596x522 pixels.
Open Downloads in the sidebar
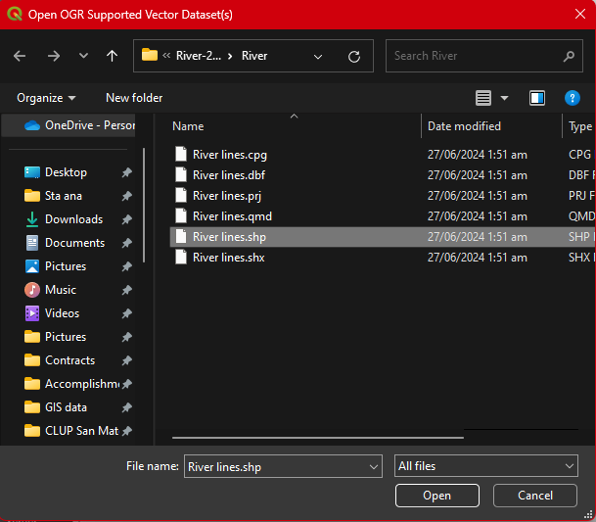pos(73,219)
